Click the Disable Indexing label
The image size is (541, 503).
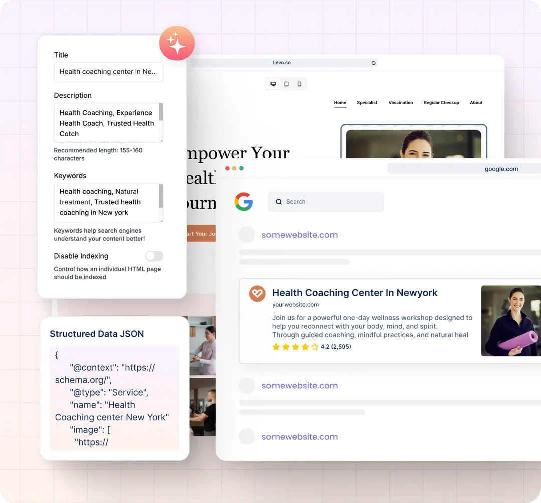[81, 256]
